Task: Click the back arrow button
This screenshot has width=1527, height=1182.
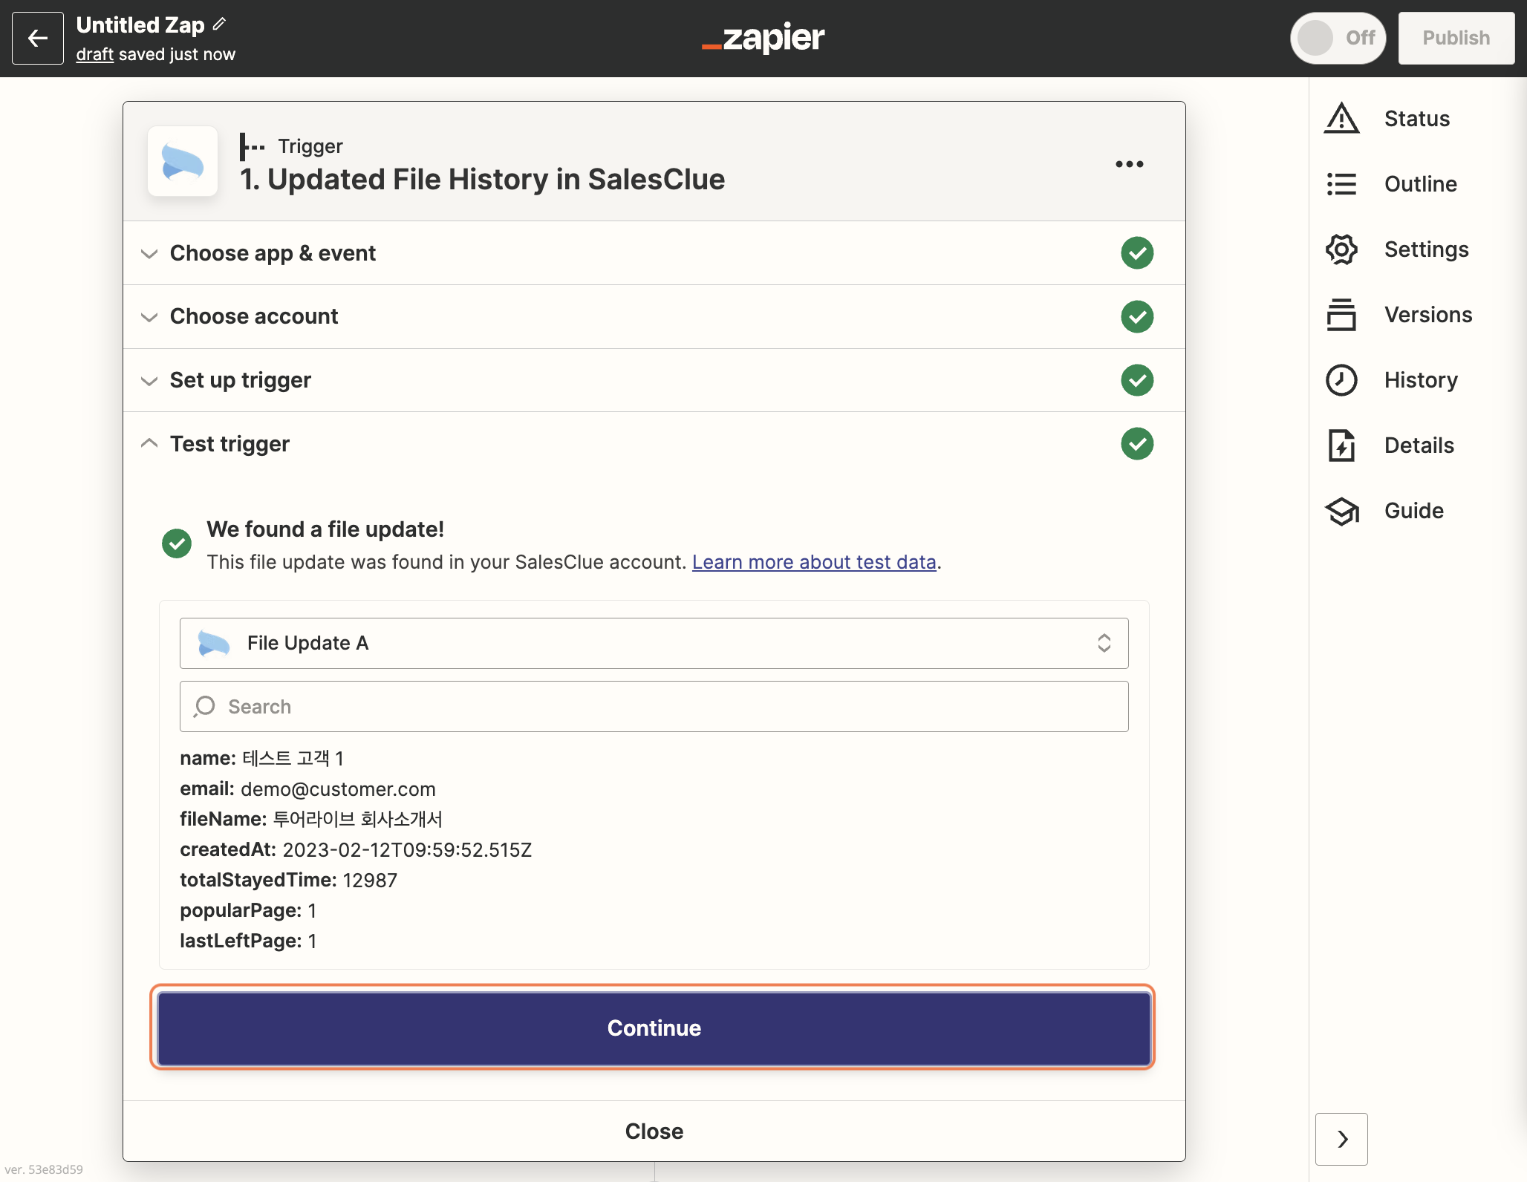Action: [x=38, y=38]
